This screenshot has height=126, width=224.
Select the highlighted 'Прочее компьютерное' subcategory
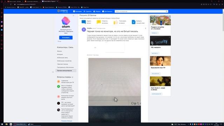pos(66,71)
